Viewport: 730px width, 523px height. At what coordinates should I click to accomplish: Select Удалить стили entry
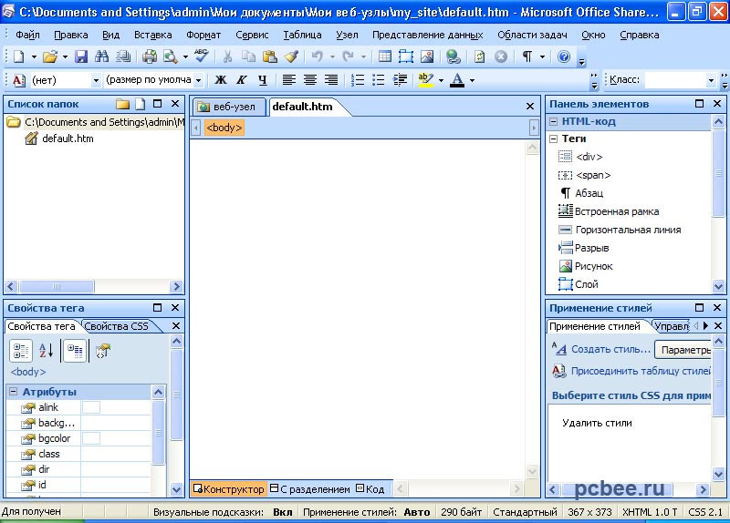597,423
